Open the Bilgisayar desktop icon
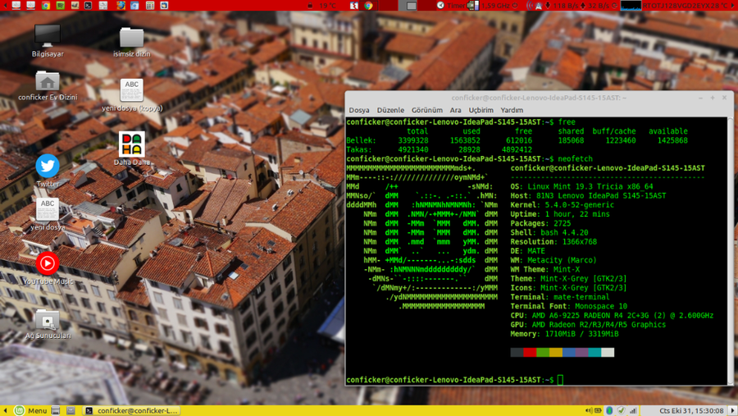738x416 pixels. (x=47, y=41)
